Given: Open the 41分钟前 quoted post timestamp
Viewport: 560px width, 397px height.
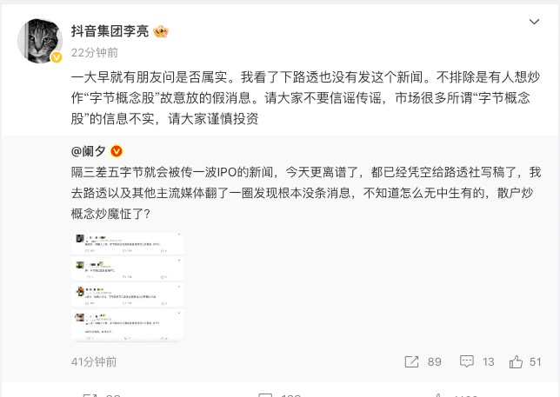Looking at the screenshot, I should point(94,362).
